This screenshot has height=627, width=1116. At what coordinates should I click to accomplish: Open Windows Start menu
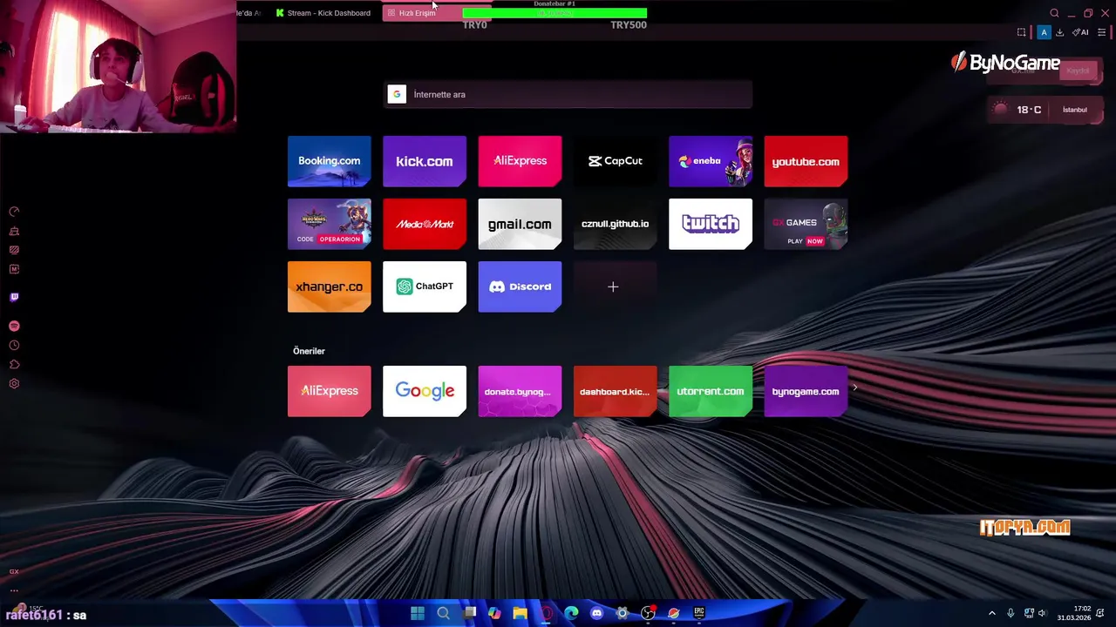tap(418, 613)
